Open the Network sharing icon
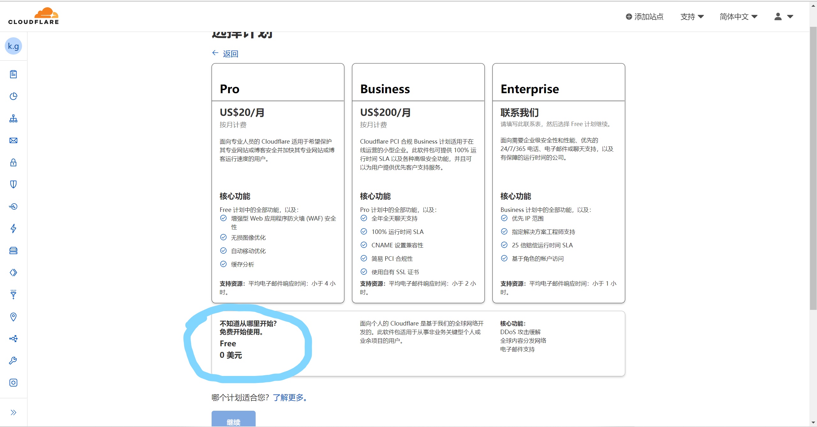 13,338
